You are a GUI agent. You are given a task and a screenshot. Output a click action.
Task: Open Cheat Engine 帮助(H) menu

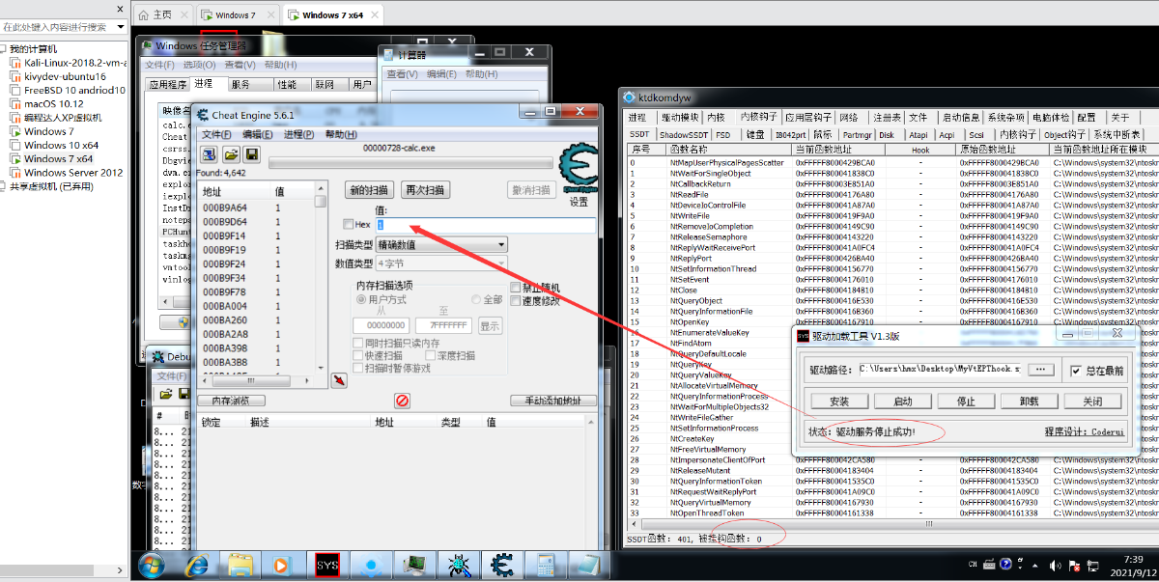tap(341, 134)
